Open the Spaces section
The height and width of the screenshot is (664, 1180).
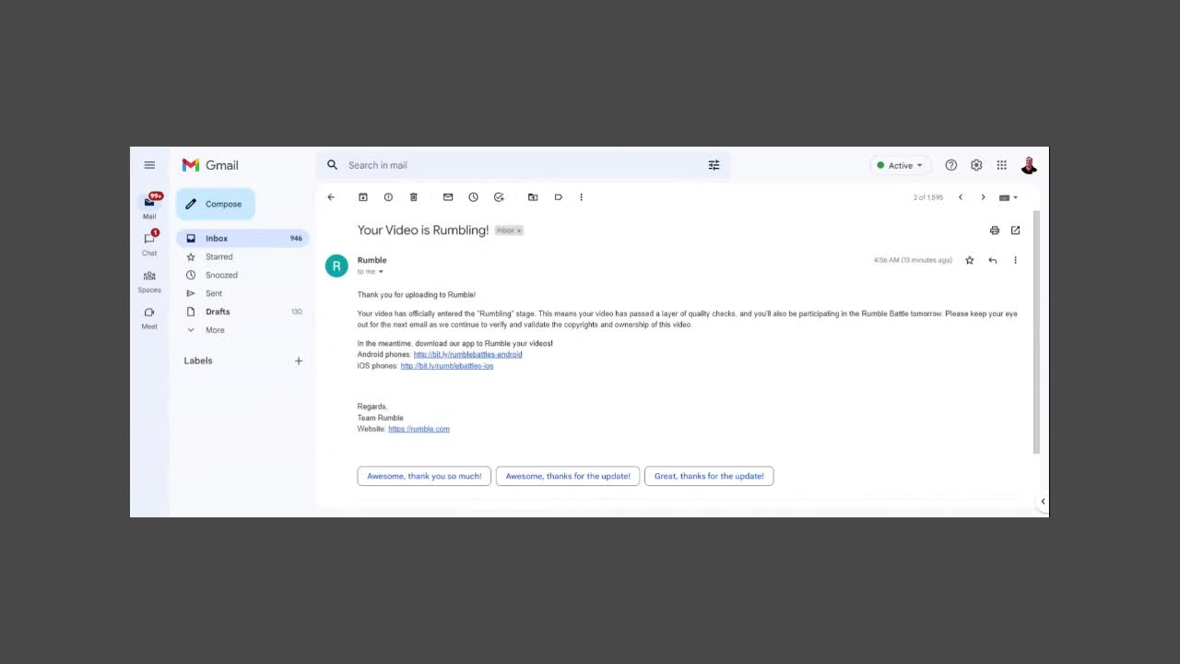[149, 280]
